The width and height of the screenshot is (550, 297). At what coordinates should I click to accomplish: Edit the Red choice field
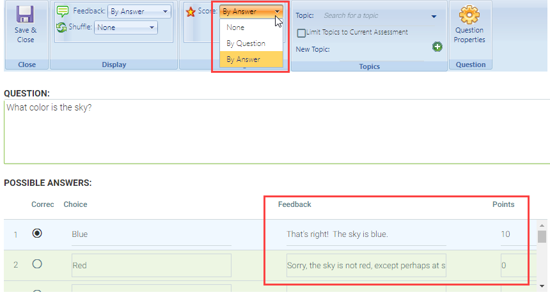click(151, 265)
